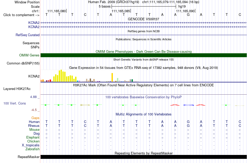Click the Window Position label

pos(27,2)
